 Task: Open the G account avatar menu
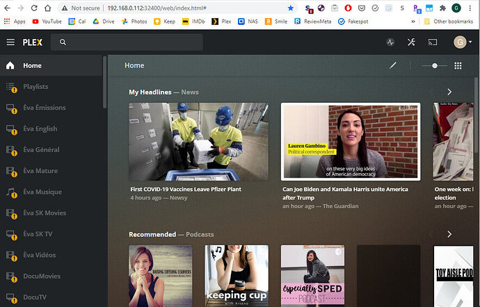pos(463,42)
